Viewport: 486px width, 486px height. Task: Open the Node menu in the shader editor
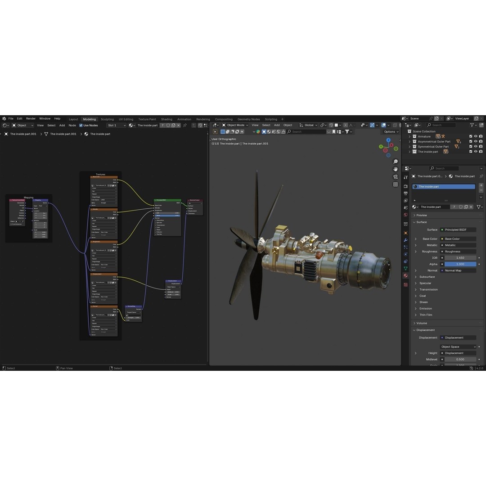pyautogui.click(x=72, y=125)
